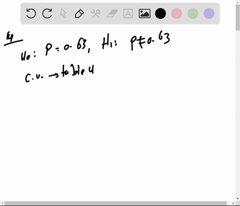This screenshot has width=240, height=206.
Task: Click the vertical scrollbar thumb
Action: (x=237, y=17)
